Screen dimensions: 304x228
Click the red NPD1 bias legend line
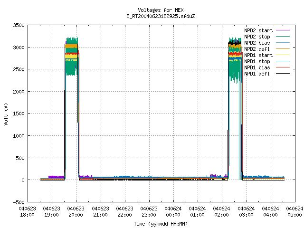tap(283, 67)
